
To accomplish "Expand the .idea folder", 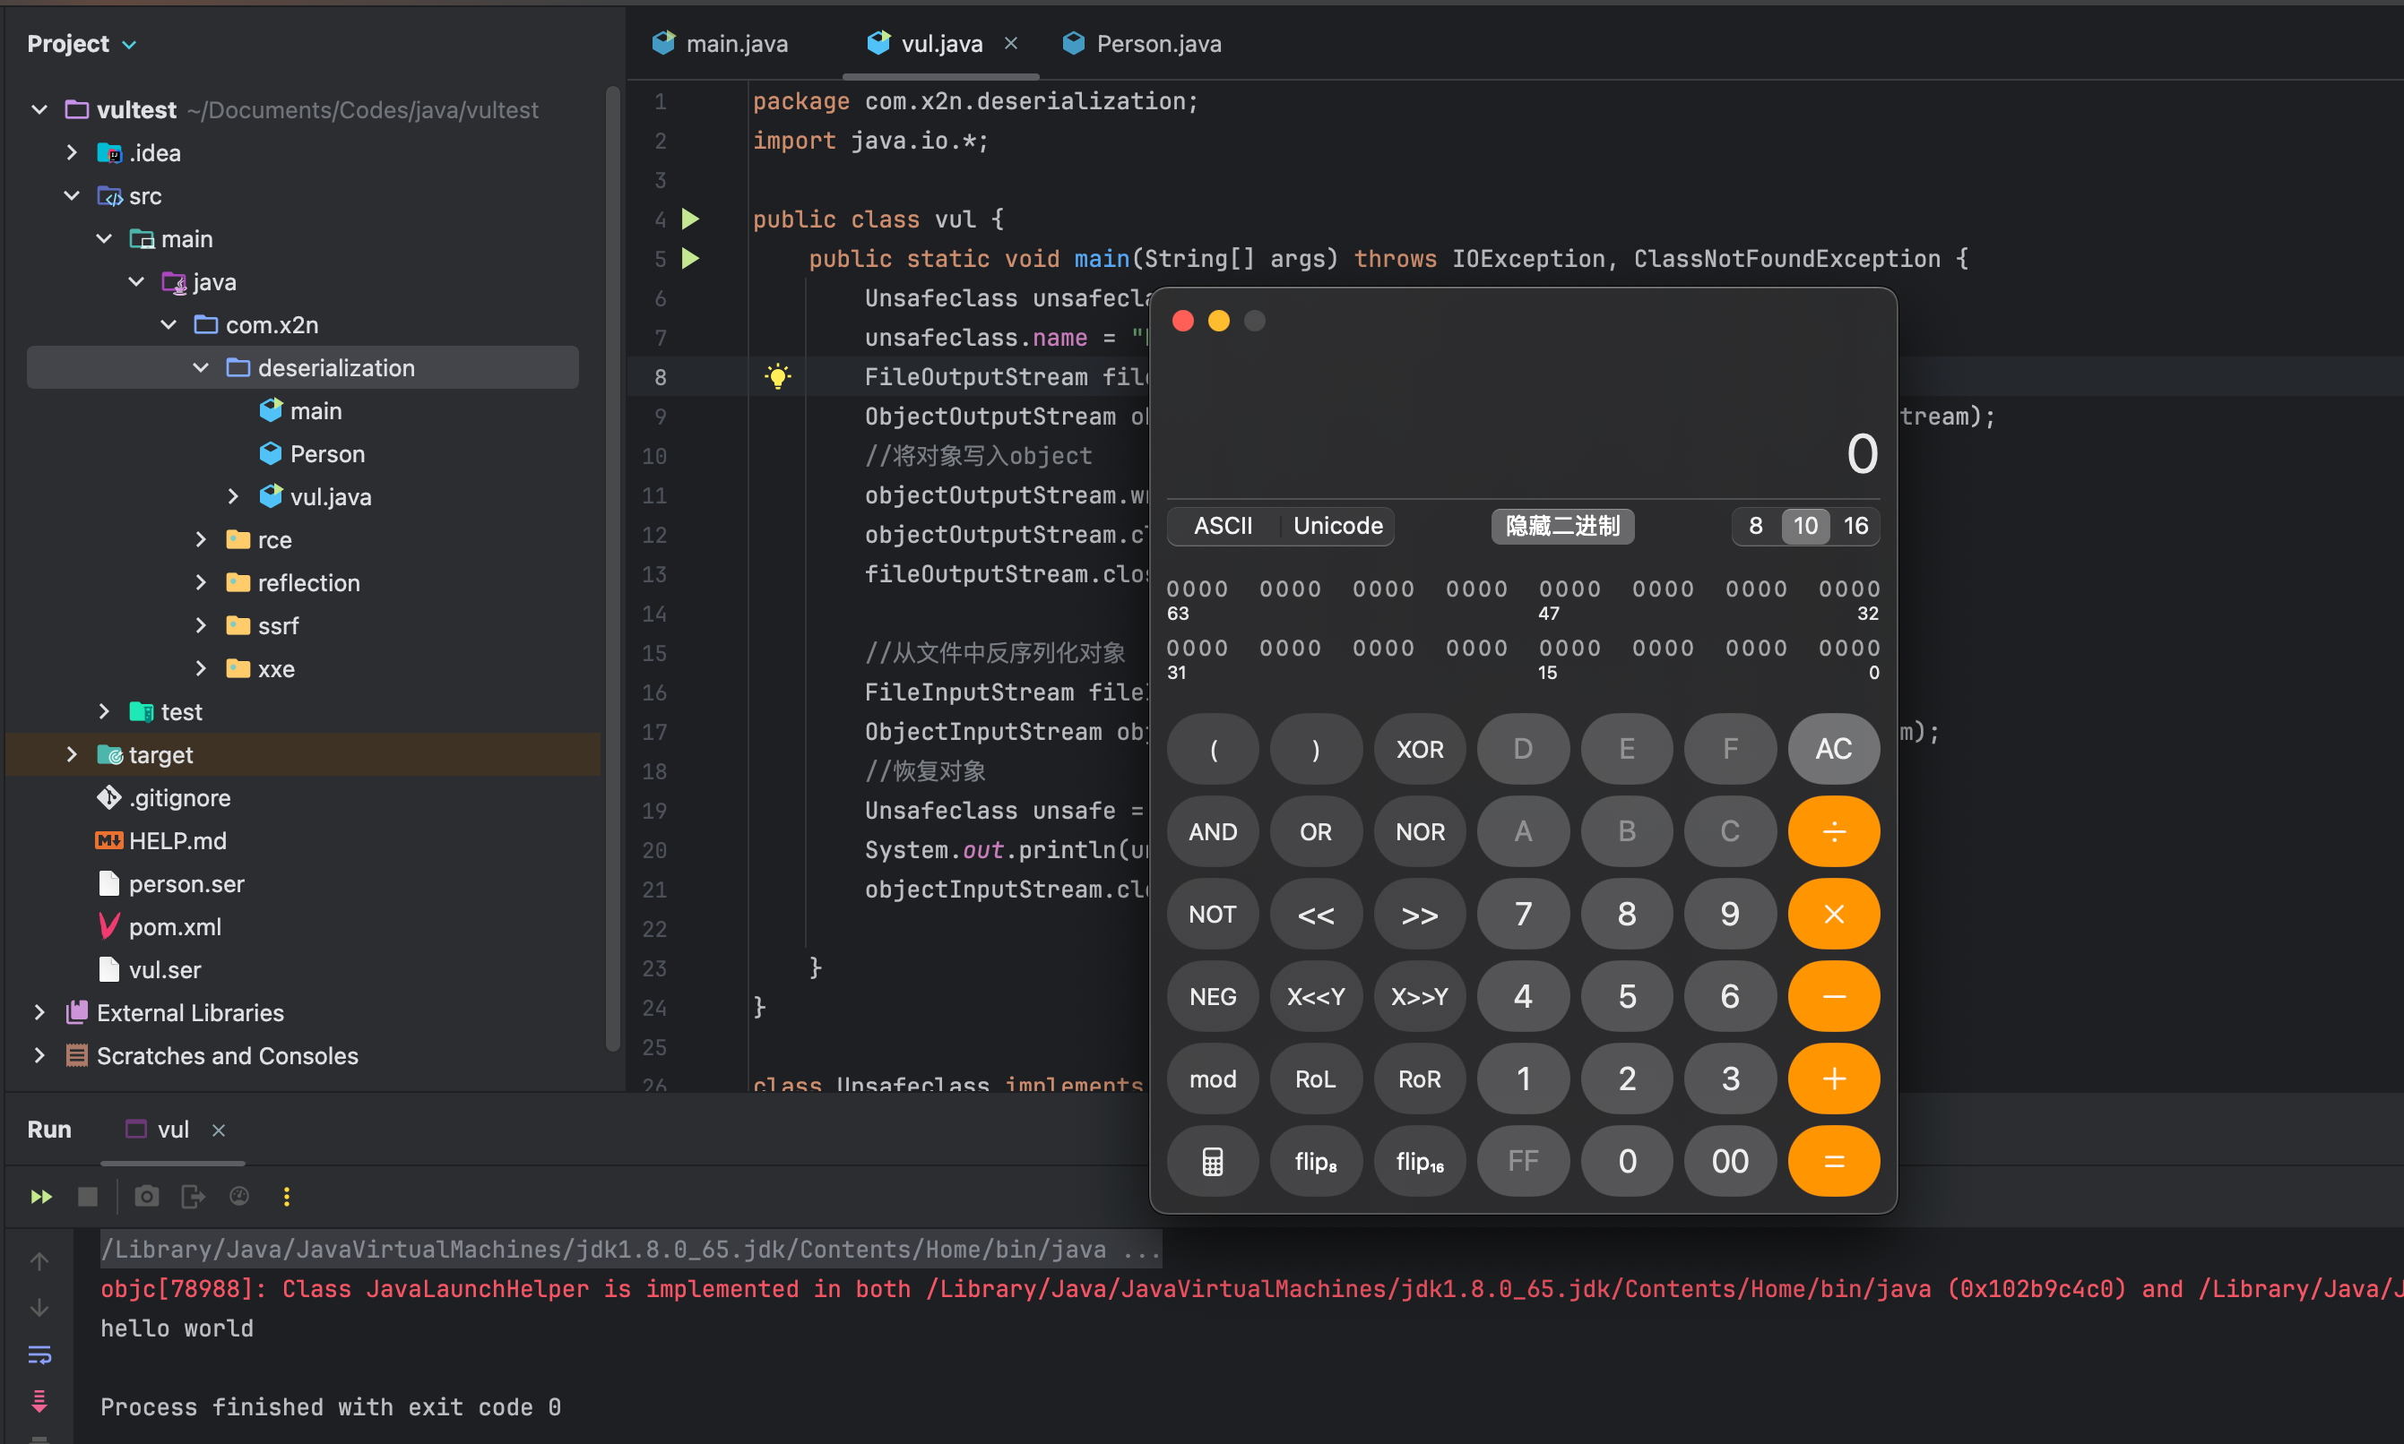I will (x=71, y=153).
